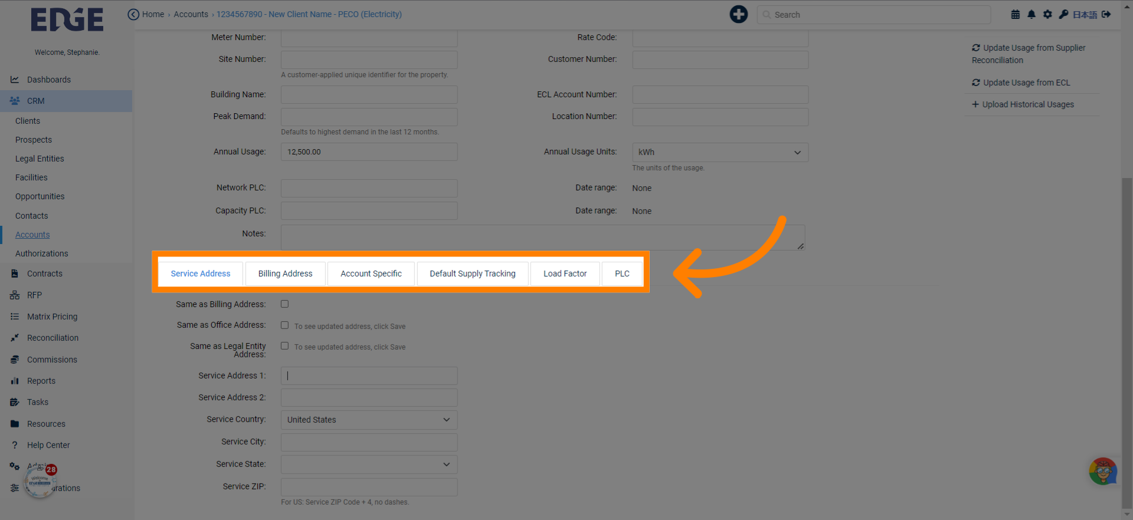The width and height of the screenshot is (1133, 520).
Task: Open Service Country dropdown
Action: pos(369,420)
